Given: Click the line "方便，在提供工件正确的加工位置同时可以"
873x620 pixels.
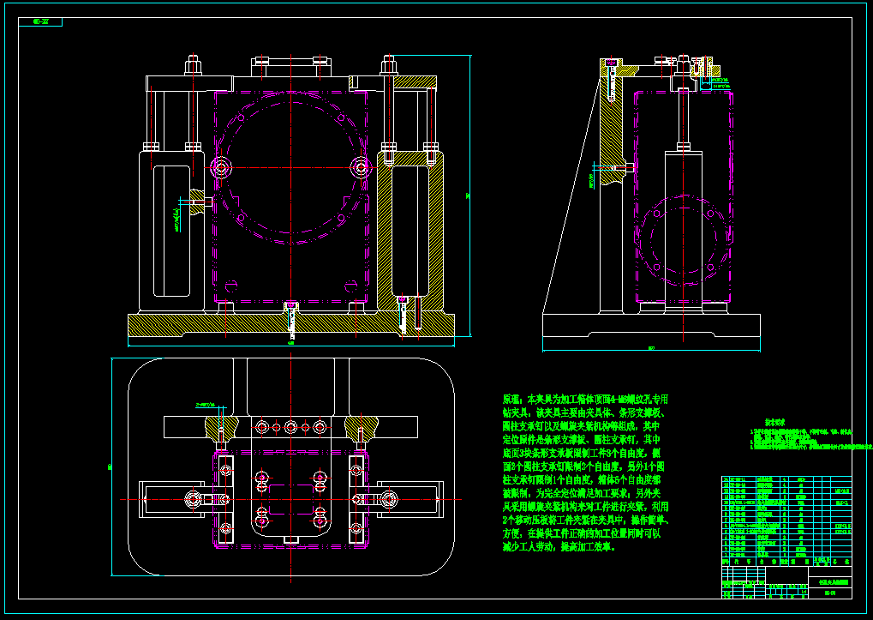Looking at the screenshot, I should [x=581, y=533].
